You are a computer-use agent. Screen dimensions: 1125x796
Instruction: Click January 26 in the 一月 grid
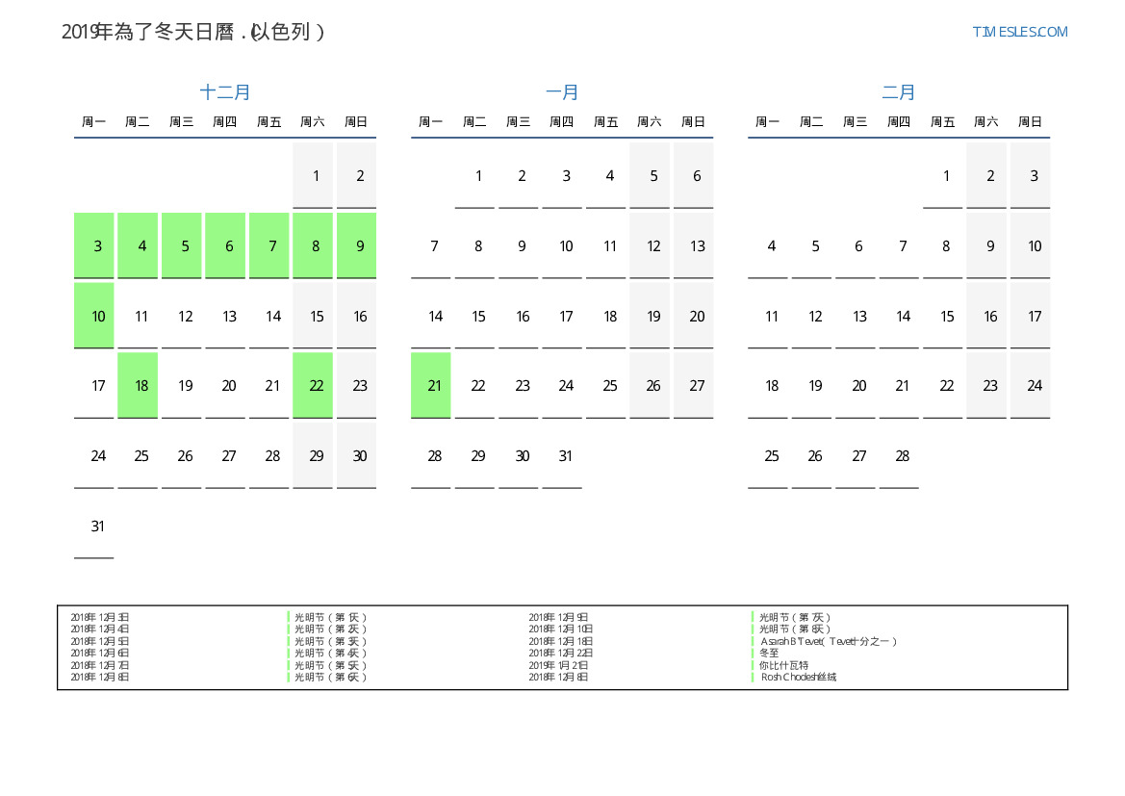coord(650,385)
